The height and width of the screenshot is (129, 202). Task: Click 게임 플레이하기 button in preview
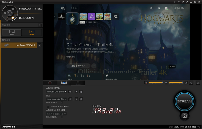(x=78, y=66)
